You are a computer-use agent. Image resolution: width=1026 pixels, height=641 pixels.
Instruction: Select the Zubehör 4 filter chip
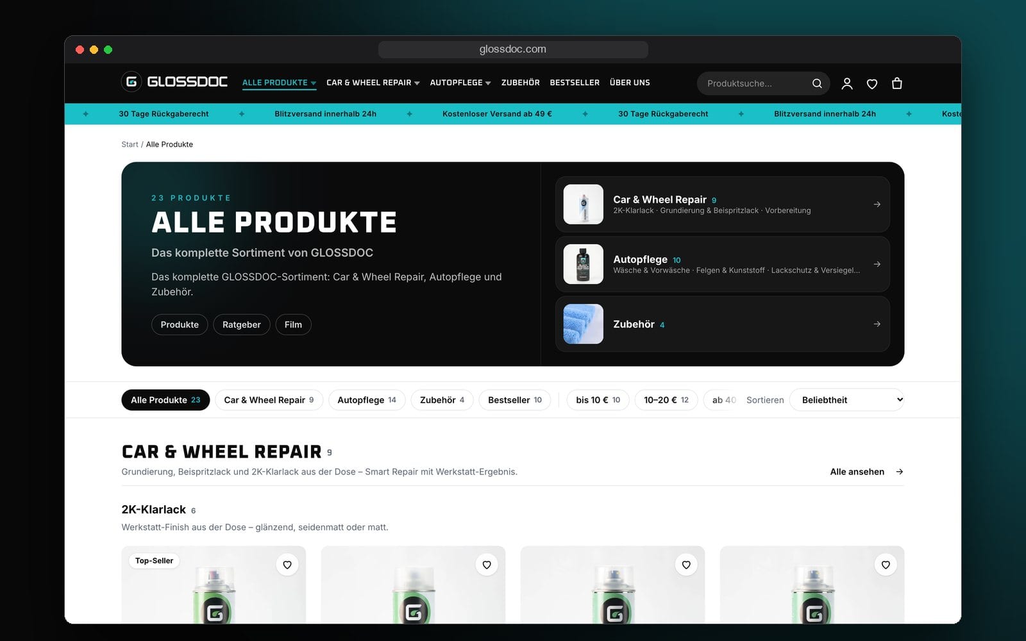442,400
